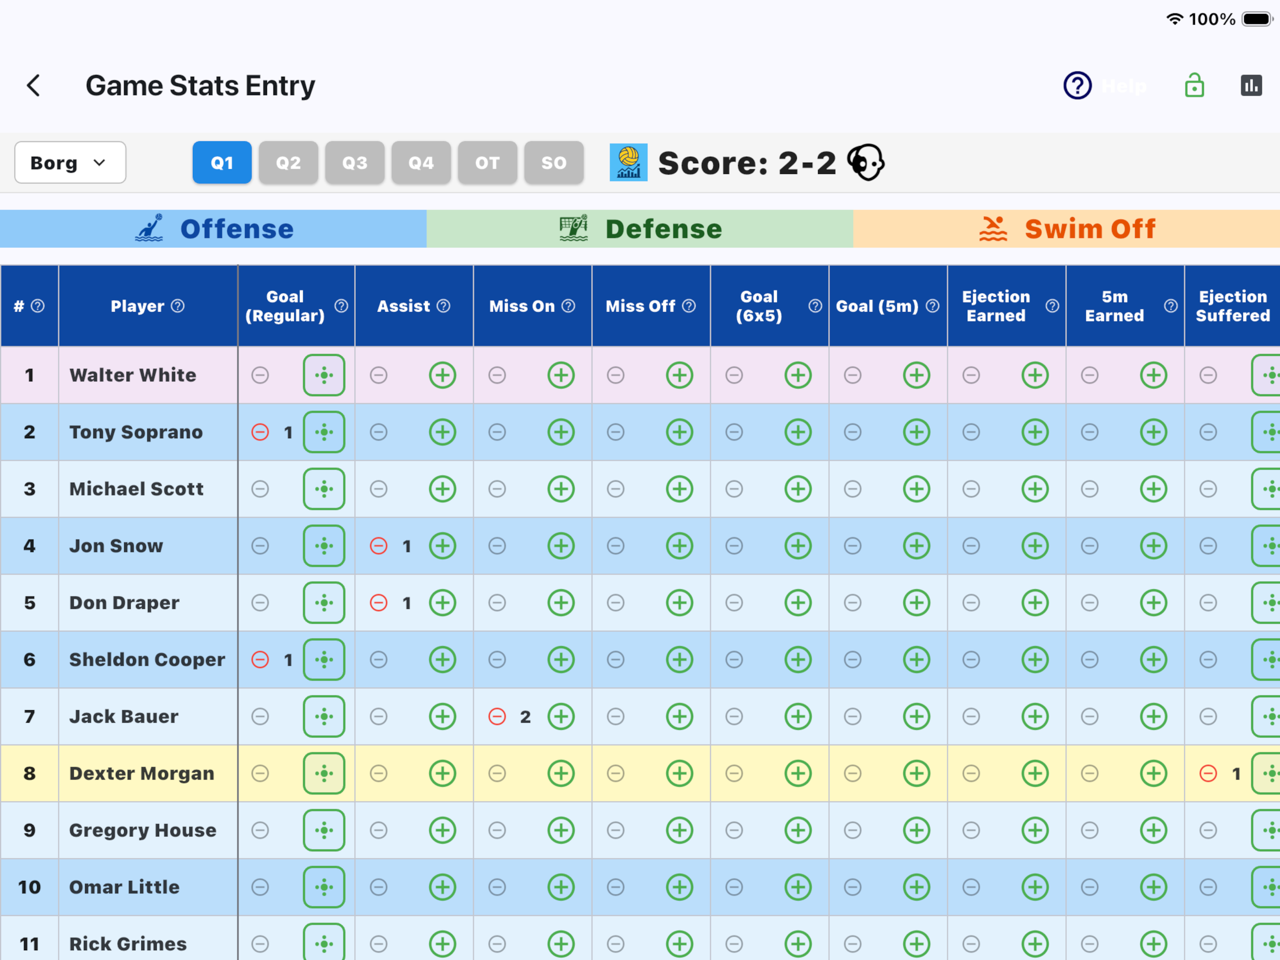Image resolution: width=1280 pixels, height=960 pixels.
Task: Open shot location for Jack Bauer's regular goal
Action: click(324, 716)
